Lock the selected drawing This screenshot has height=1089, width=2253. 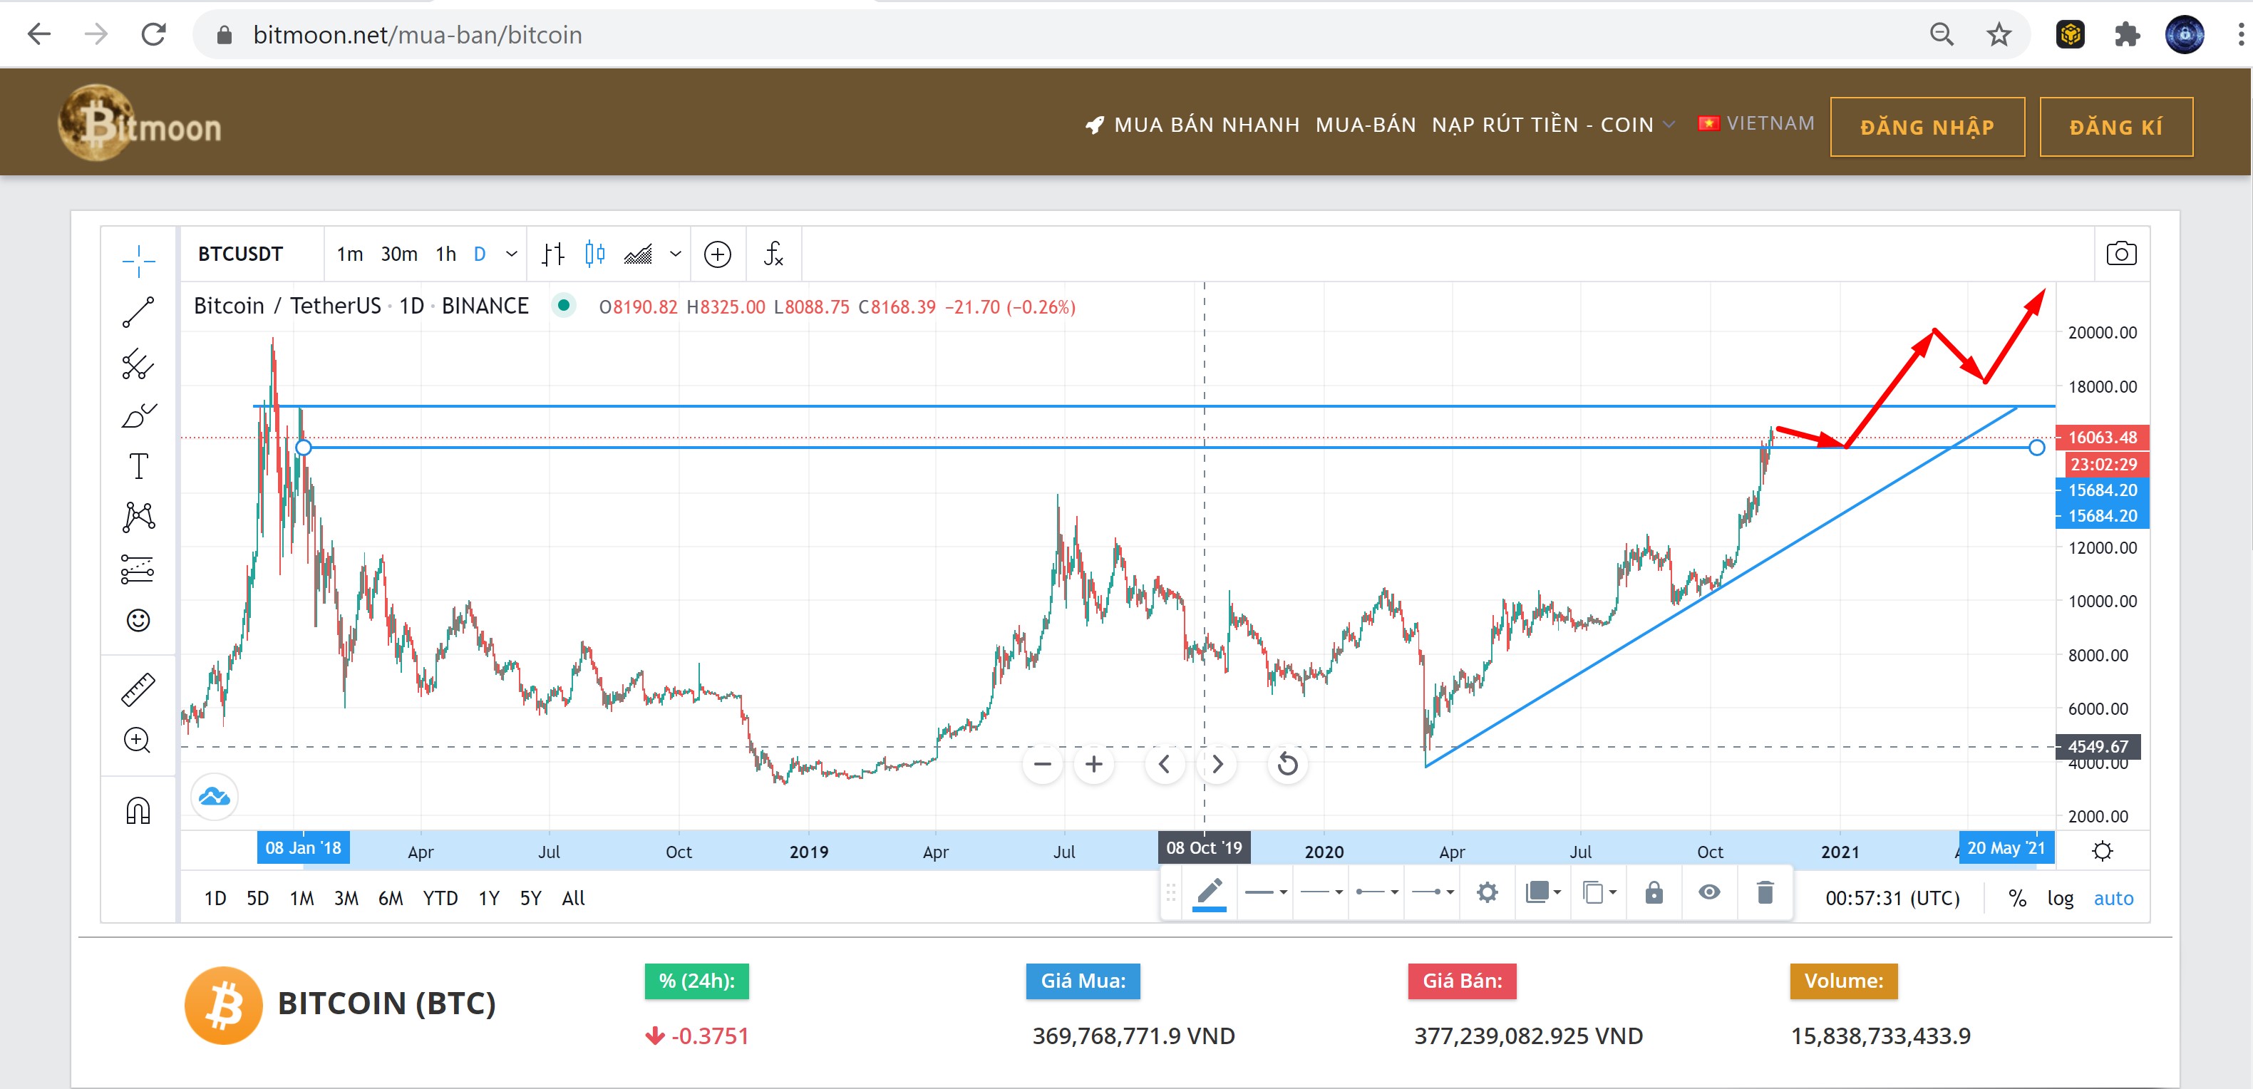[x=1653, y=892]
